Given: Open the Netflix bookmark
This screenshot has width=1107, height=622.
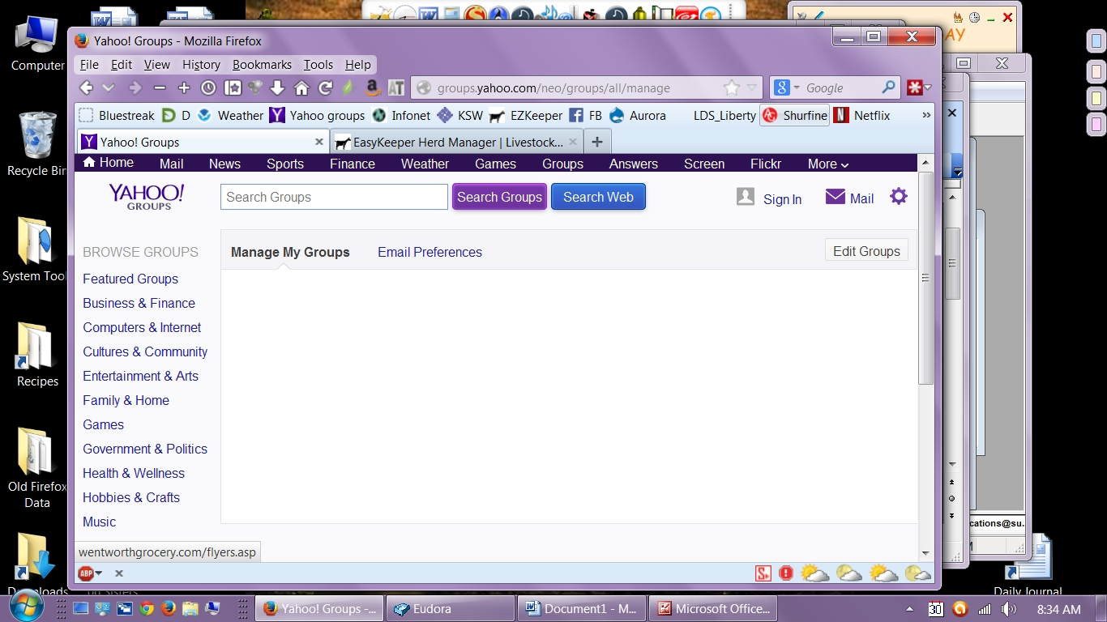Looking at the screenshot, I should [x=862, y=115].
